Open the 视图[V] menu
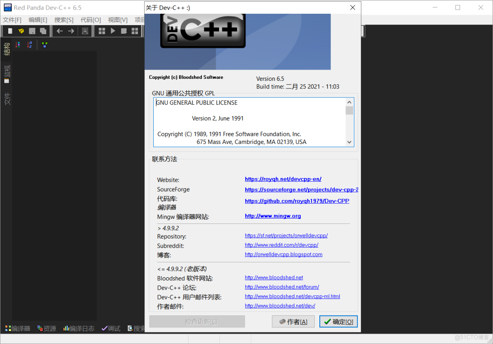 (117, 20)
